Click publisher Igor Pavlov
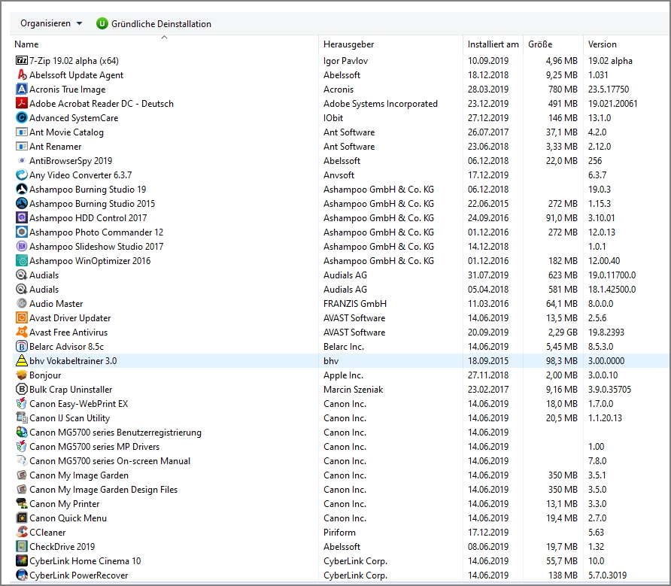 click(345, 61)
